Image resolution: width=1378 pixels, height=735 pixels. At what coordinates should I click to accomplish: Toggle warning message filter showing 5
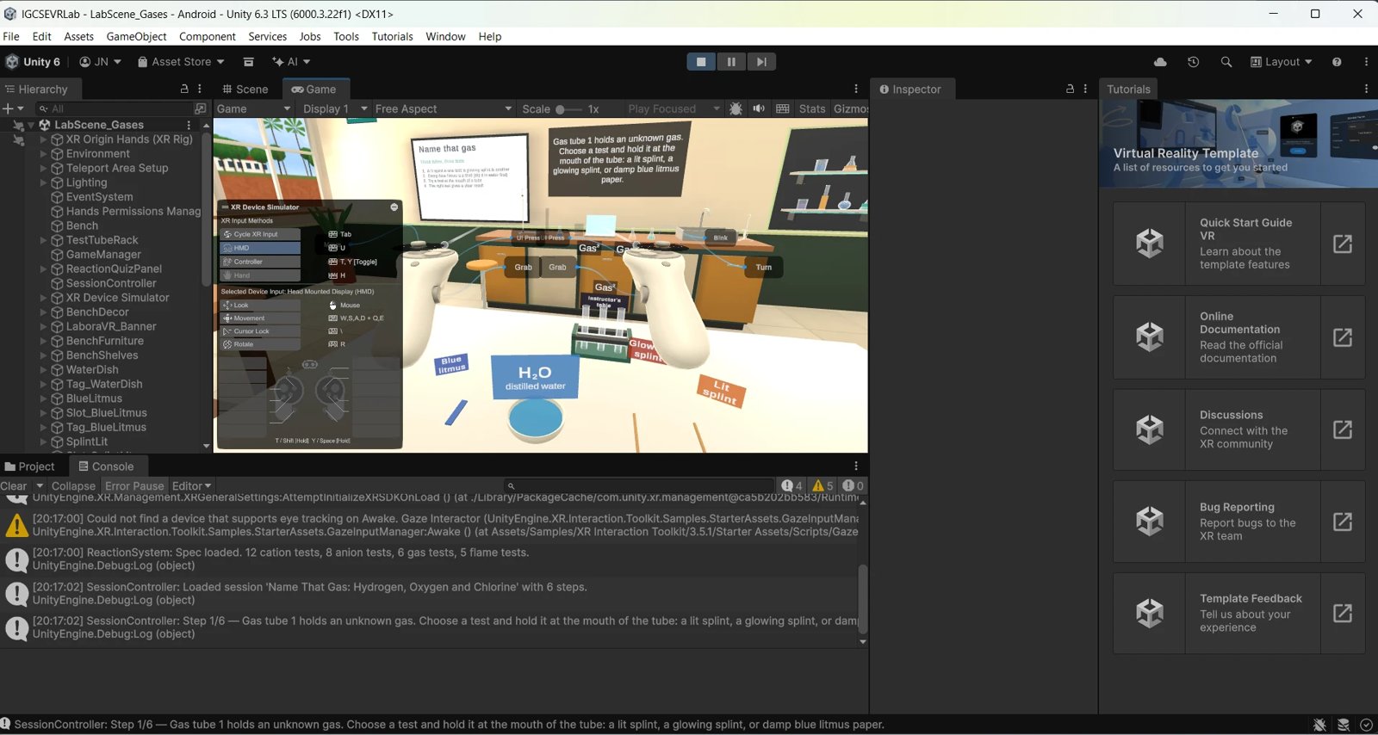tap(822, 486)
